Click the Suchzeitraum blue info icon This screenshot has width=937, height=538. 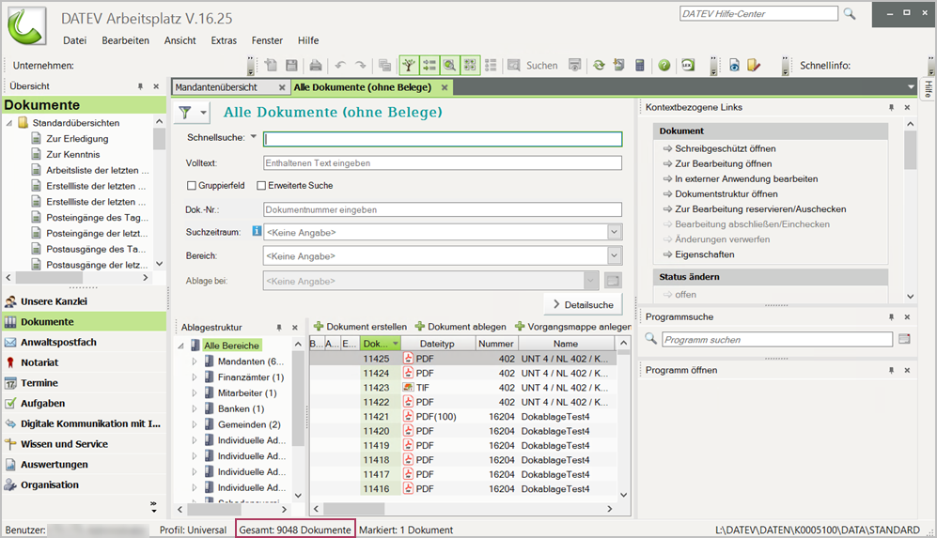257,231
